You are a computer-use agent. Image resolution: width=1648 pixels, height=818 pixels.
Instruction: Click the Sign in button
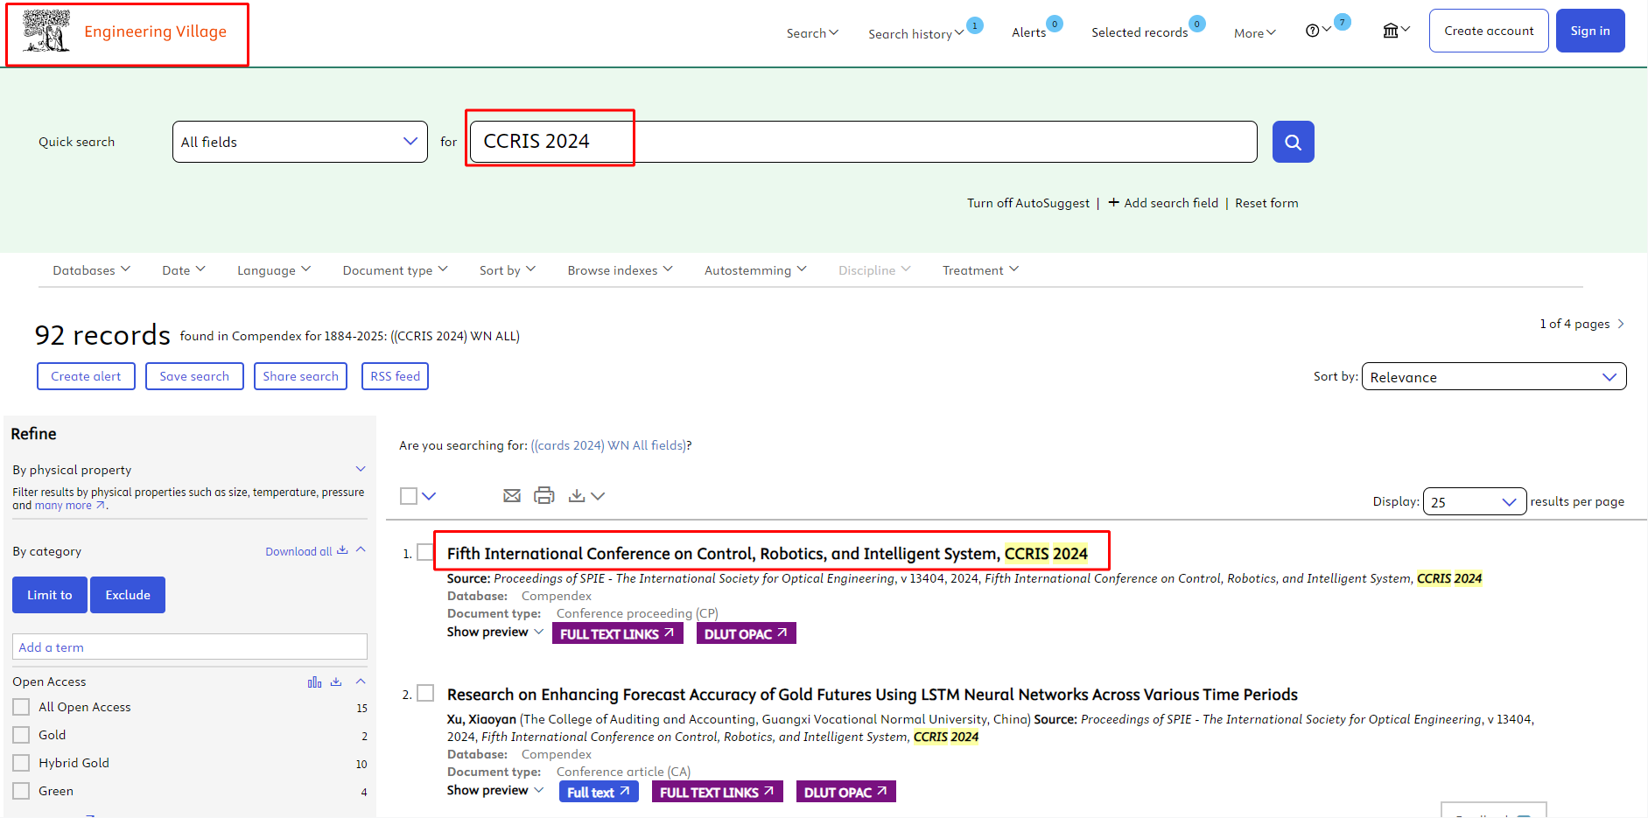1590,31
